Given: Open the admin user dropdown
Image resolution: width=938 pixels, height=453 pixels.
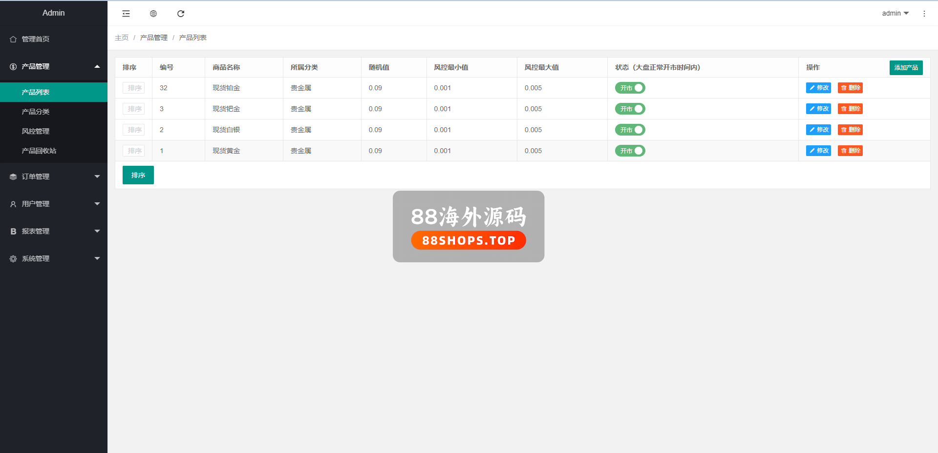Looking at the screenshot, I should pos(895,13).
